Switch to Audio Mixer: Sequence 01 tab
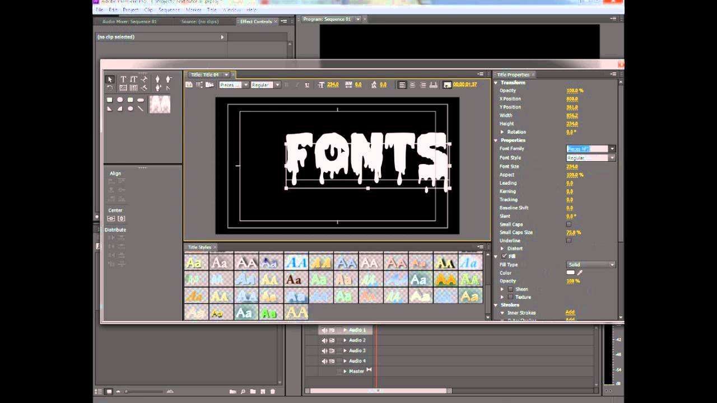Screen dimensions: 717x403 click(x=129, y=22)
